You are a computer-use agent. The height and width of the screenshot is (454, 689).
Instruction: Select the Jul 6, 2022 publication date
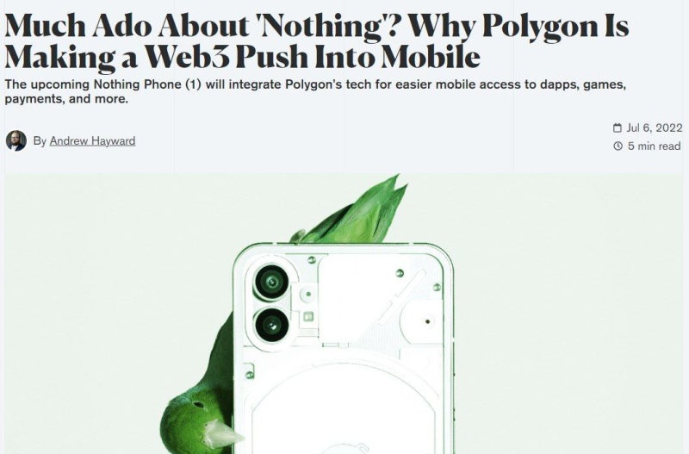655,127
